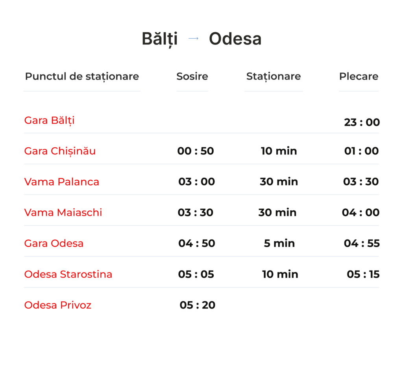This screenshot has width=403, height=382.
Task: Click the 30 min stop duration at Vama Palanca
Action: pos(279,182)
